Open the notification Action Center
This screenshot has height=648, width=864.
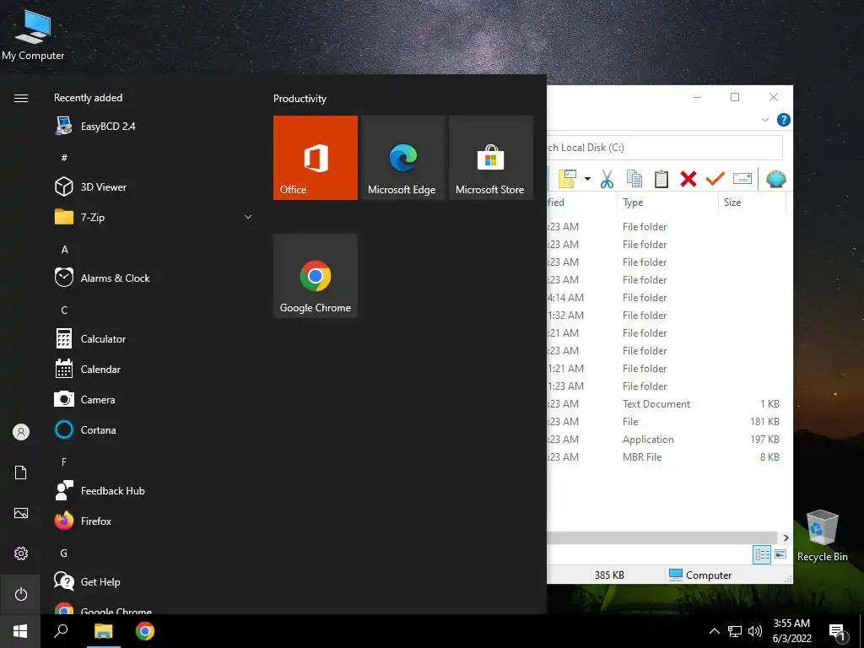(x=838, y=632)
